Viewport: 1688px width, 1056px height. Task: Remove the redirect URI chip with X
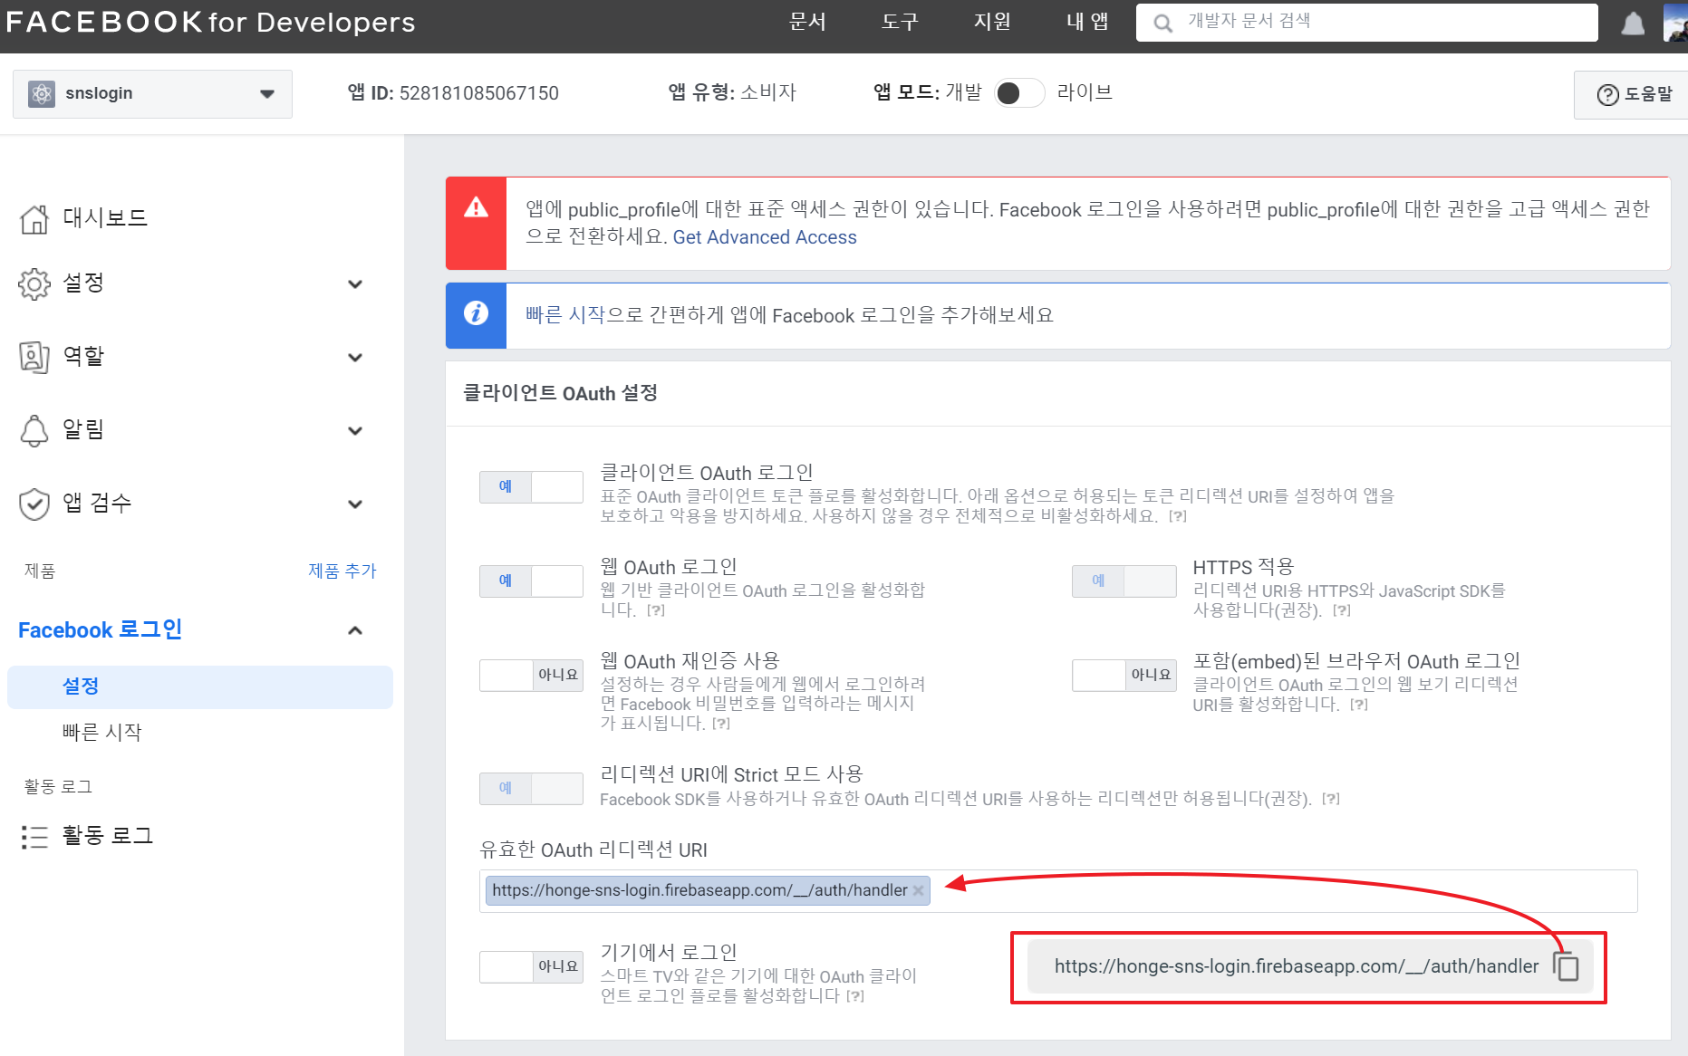click(918, 890)
